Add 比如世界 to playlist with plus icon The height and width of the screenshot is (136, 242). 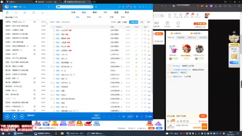[x=145, y=31]
